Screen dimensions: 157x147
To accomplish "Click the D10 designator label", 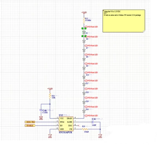I will coord(88,75).
